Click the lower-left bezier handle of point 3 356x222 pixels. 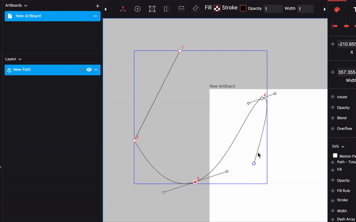163,192
